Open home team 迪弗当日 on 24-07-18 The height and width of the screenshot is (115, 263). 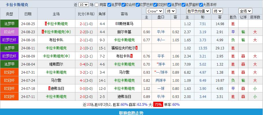tap(57, 88)
